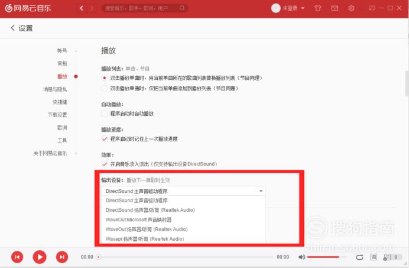Screen dimensions: 409x268
Task: Click the settings page vertical scrollbar
Action: [x=407, y=83]
